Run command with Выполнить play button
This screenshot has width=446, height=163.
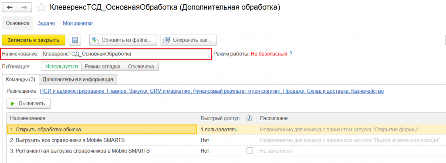[28, 104]
